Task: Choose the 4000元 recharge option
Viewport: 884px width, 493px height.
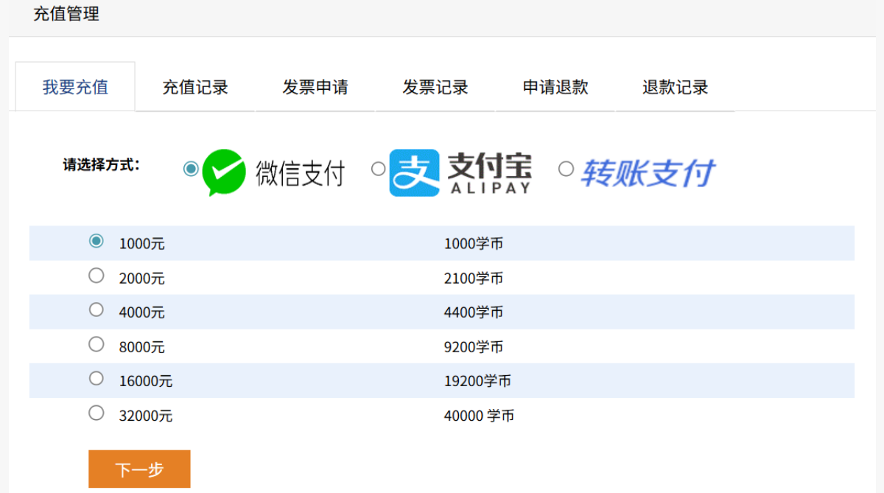Action: pyautogui.click(x=97, y=310)
